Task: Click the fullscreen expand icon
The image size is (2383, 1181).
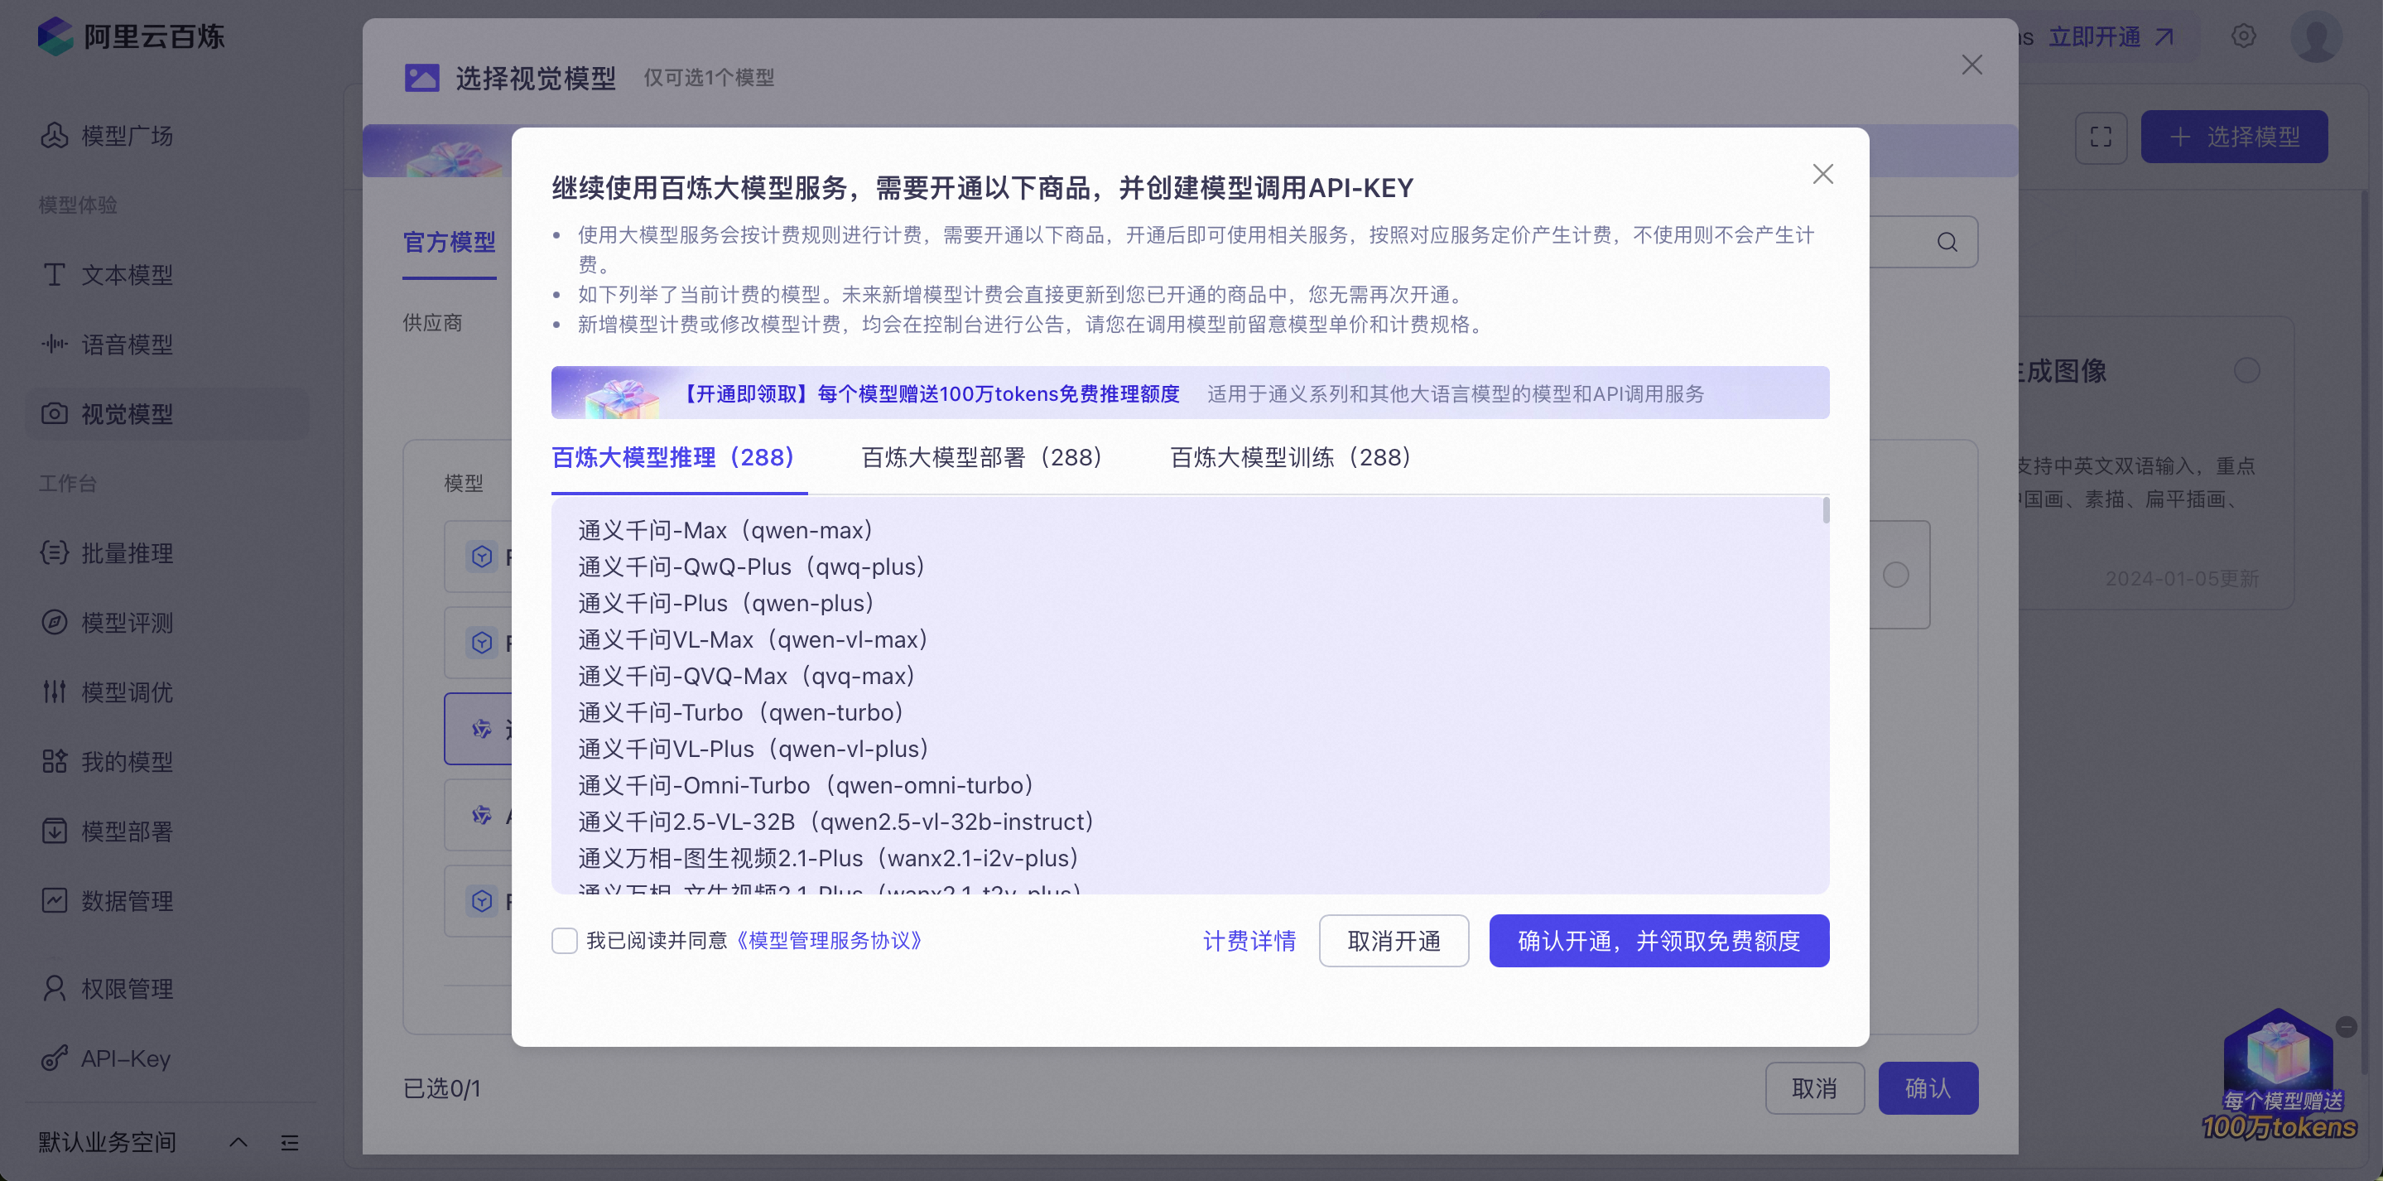Action: click(2100, 137)
